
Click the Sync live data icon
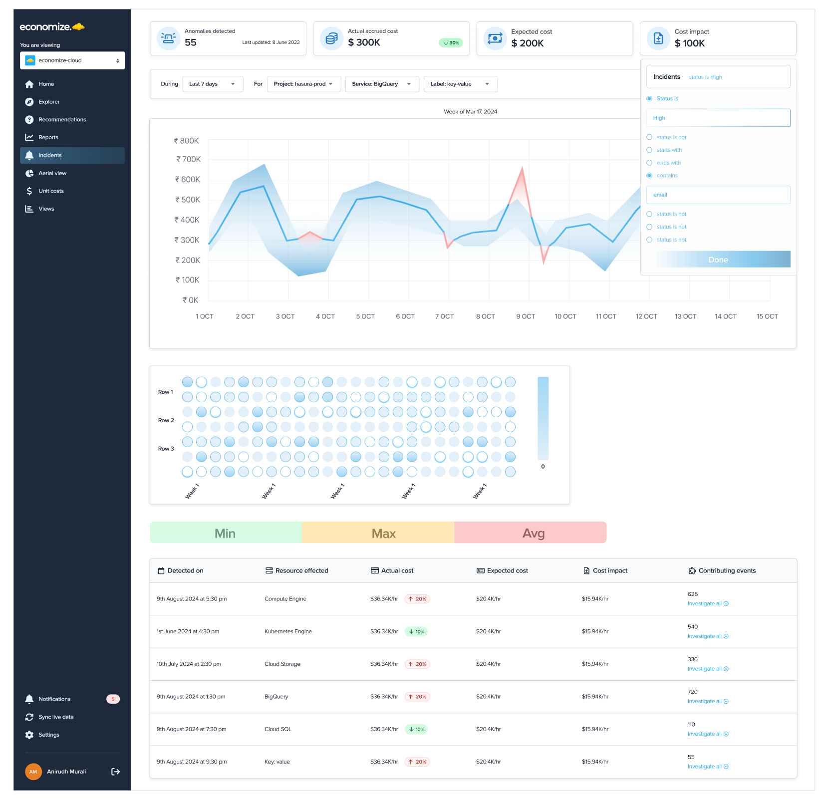[x=28, y=717]
